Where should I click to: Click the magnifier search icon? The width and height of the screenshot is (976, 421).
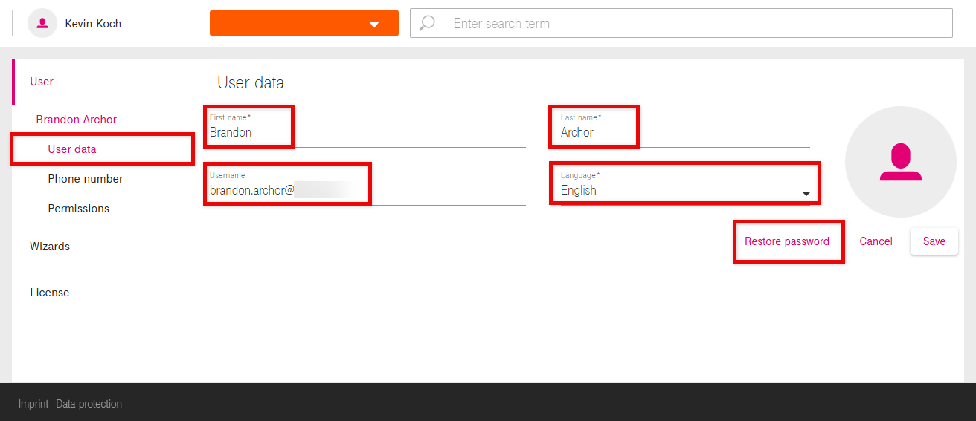pos(427,23)
